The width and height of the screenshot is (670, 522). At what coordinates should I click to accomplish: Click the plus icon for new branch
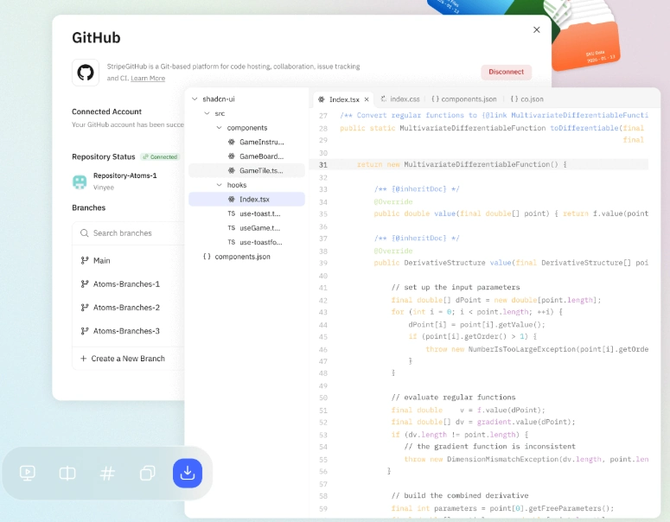[x=83, y=359]
